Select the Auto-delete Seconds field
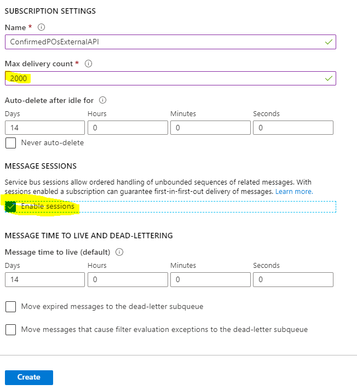357x390 pixels. point(293,128)
